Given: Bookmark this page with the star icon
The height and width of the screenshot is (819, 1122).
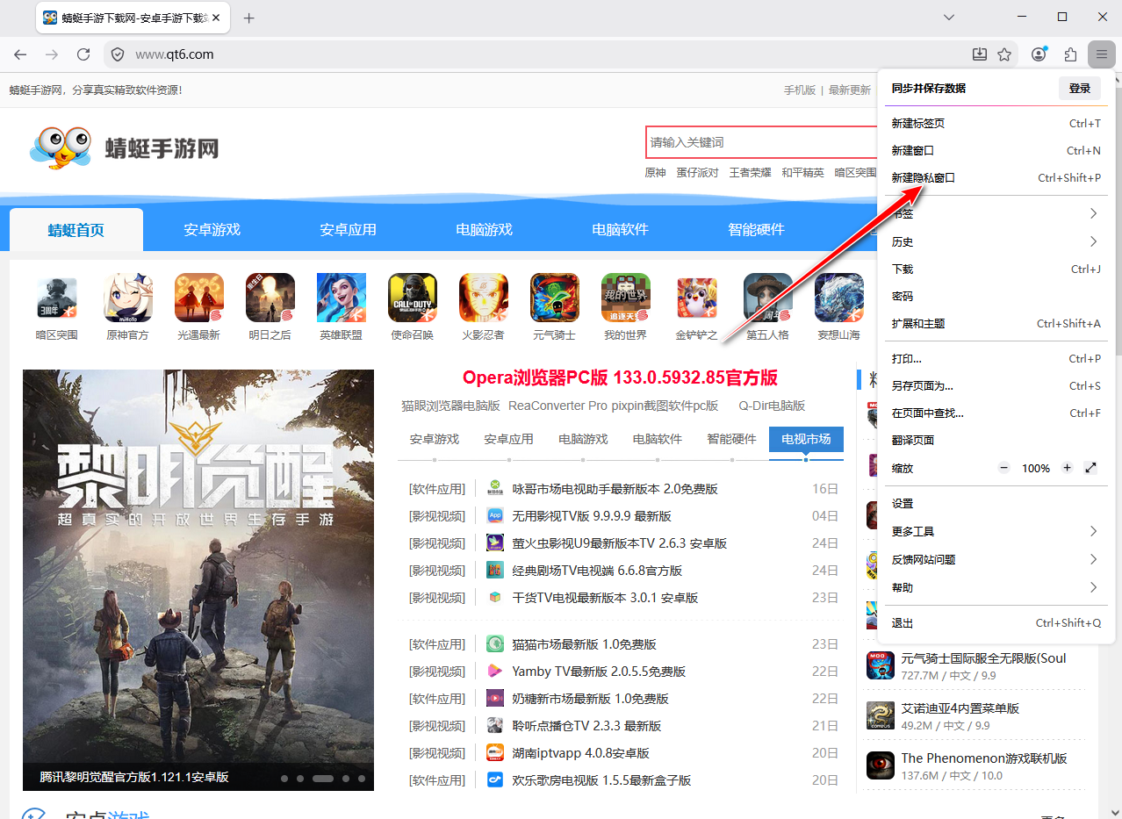Looking at the screenshot, I should coord(1004,54).
